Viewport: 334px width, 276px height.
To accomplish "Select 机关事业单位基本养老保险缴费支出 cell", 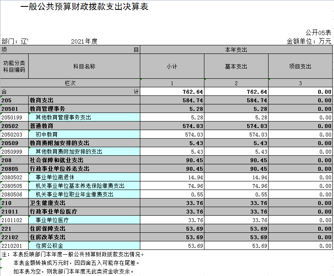I will (84, 186).
